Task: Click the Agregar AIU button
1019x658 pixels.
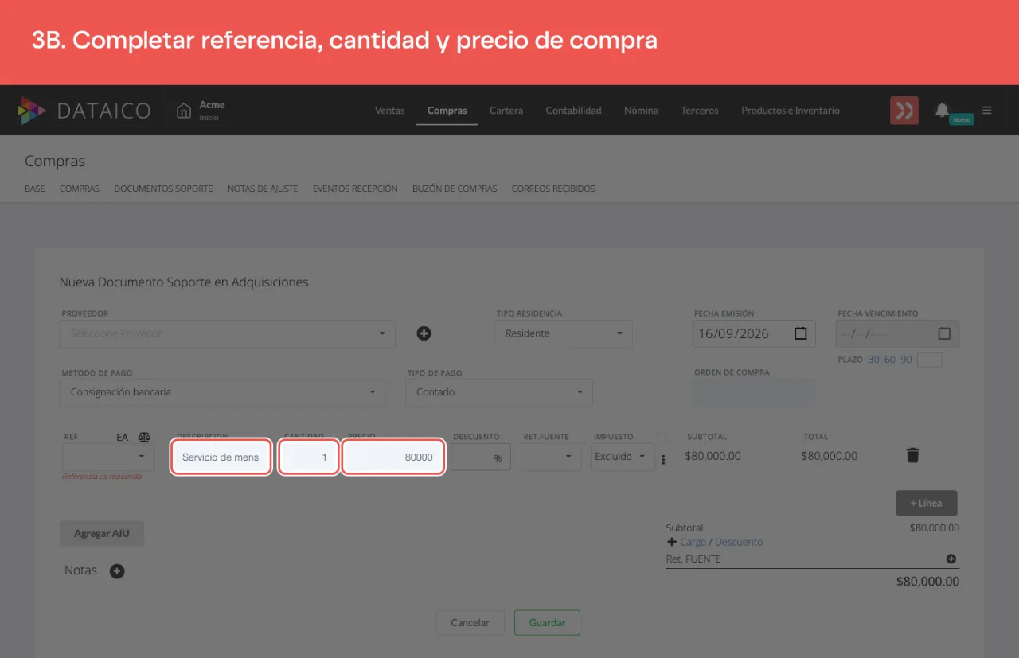Action: pyautogui.click(x=102, y=534)
